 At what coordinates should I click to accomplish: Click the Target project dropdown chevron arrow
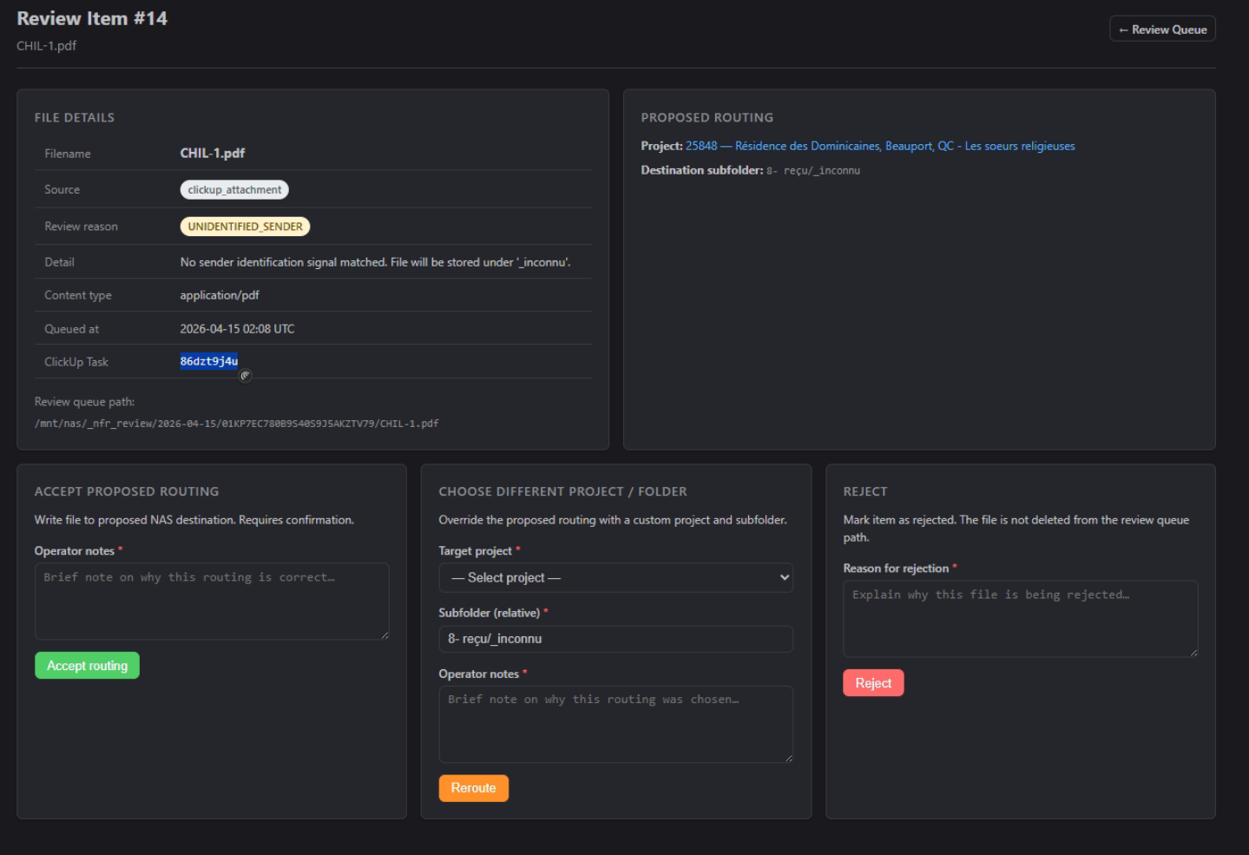(x=784, y=578)
